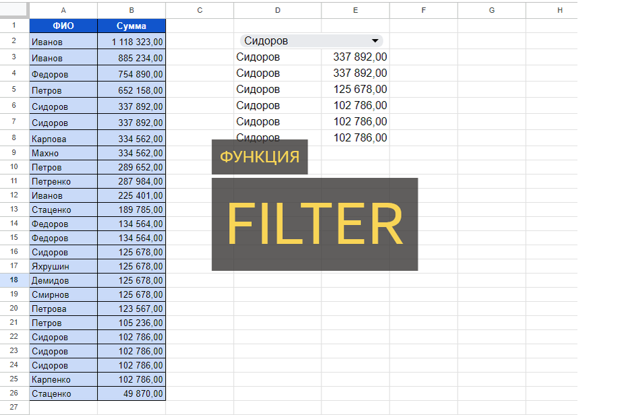Click the Демидов name cell
The image size is (628, 415).
(x=63, y=280)
